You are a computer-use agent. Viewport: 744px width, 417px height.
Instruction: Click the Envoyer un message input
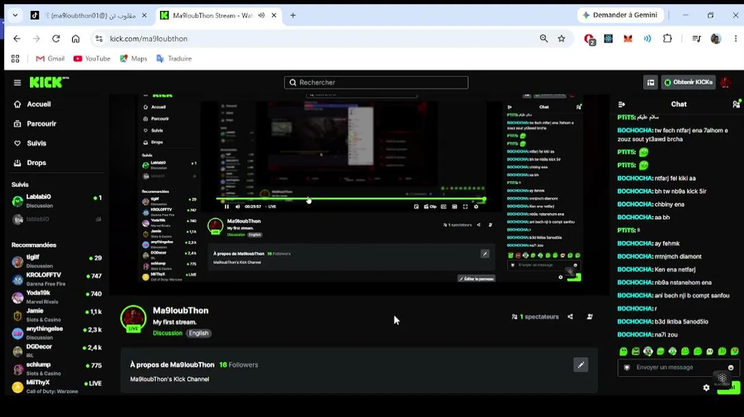678,367
